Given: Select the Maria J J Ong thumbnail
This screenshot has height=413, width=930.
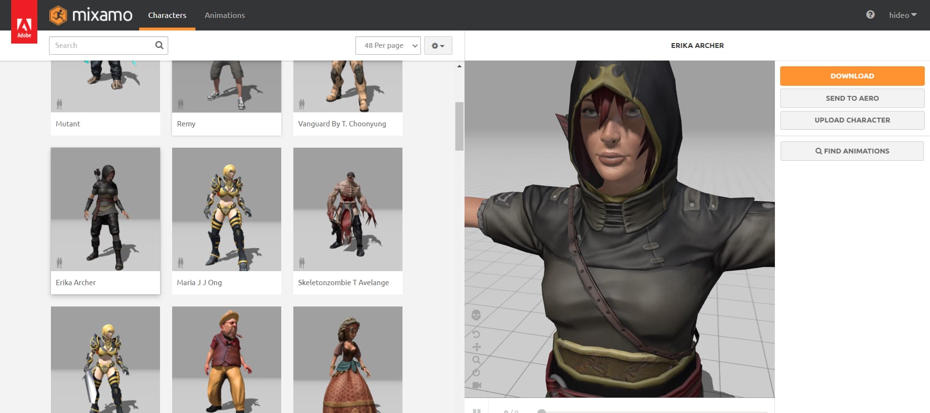Looking at the screenshot, I should [226, 209].
